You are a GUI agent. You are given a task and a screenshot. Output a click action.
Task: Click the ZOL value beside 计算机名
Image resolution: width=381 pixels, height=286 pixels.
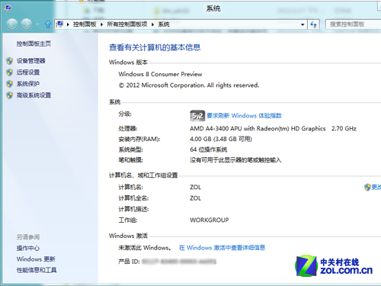[196, 188]
